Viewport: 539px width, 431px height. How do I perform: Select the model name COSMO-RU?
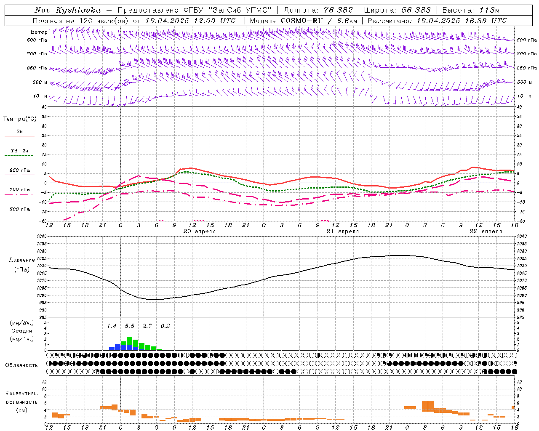tap(303, 21)
